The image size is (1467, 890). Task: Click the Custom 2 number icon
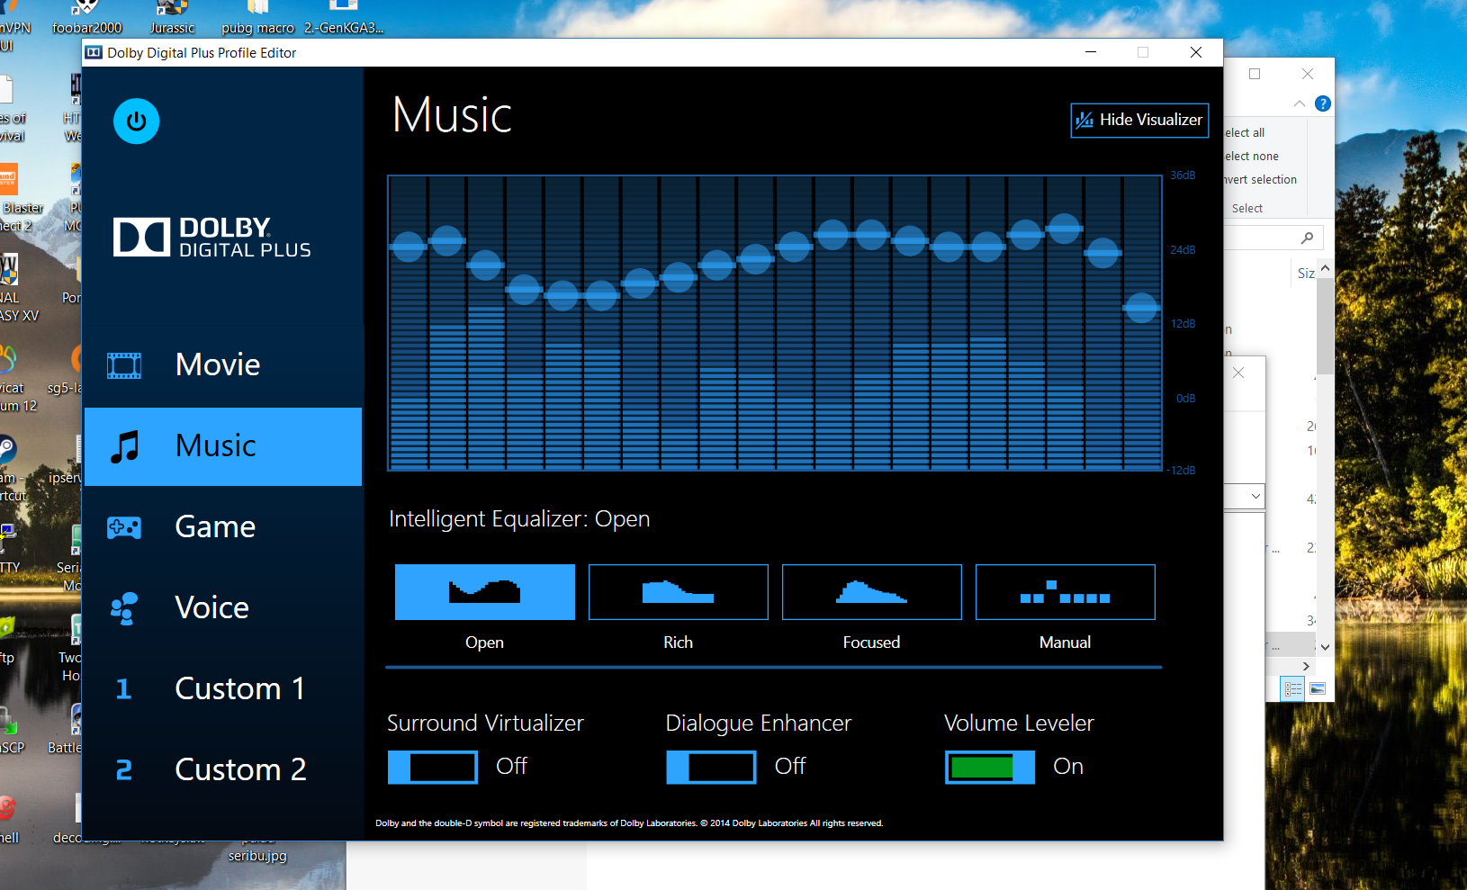coord(124,770)
